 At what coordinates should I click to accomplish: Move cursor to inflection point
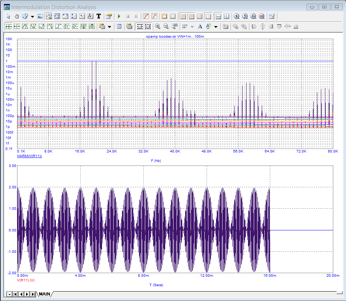(x=58, y=27)
